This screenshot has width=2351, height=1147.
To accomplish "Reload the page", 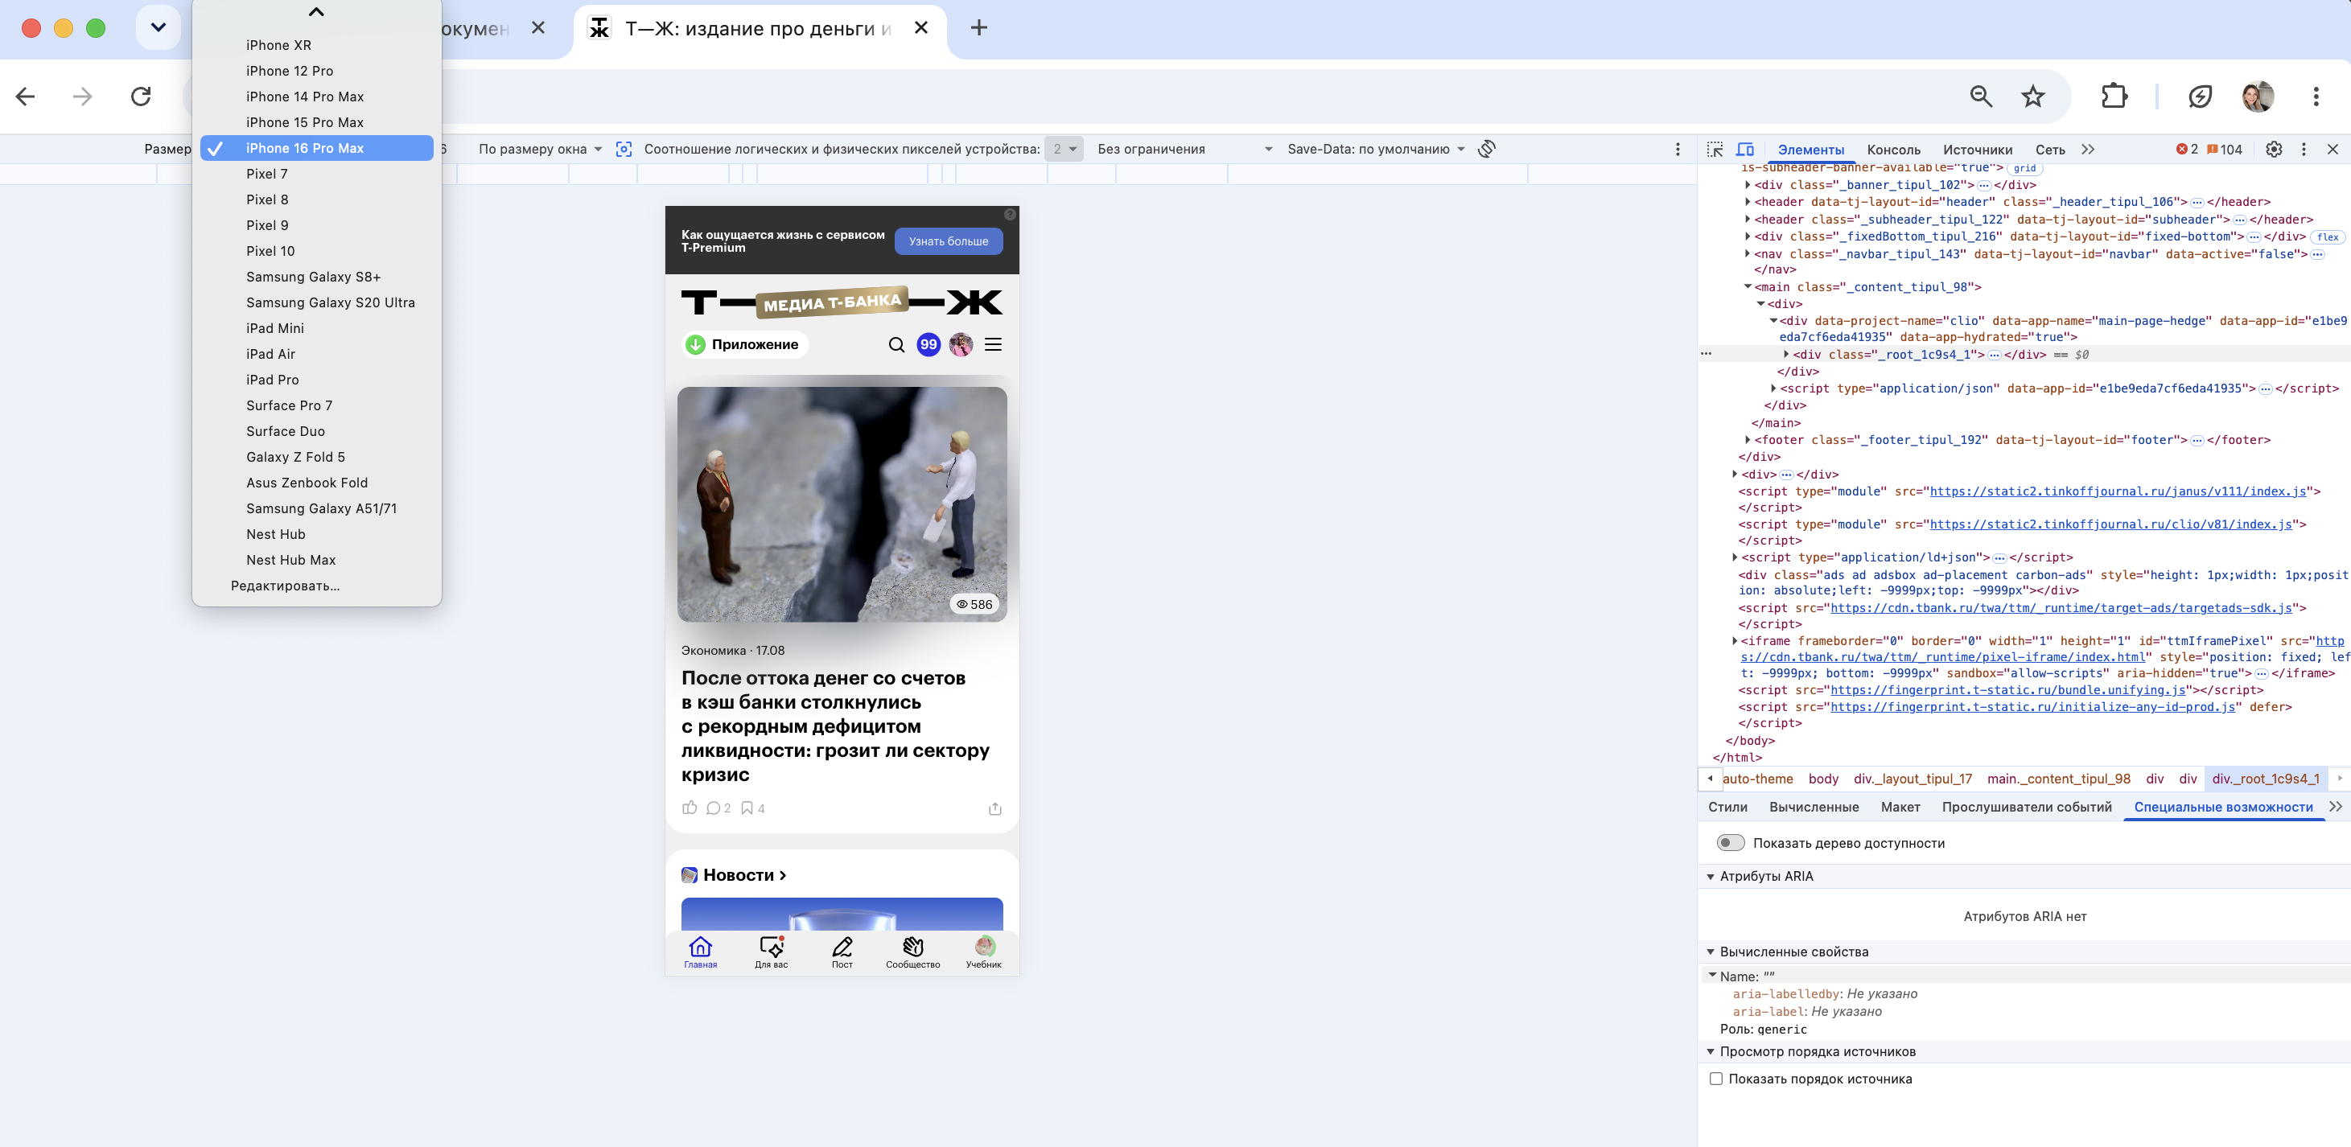I will click(x=141, y=97).
